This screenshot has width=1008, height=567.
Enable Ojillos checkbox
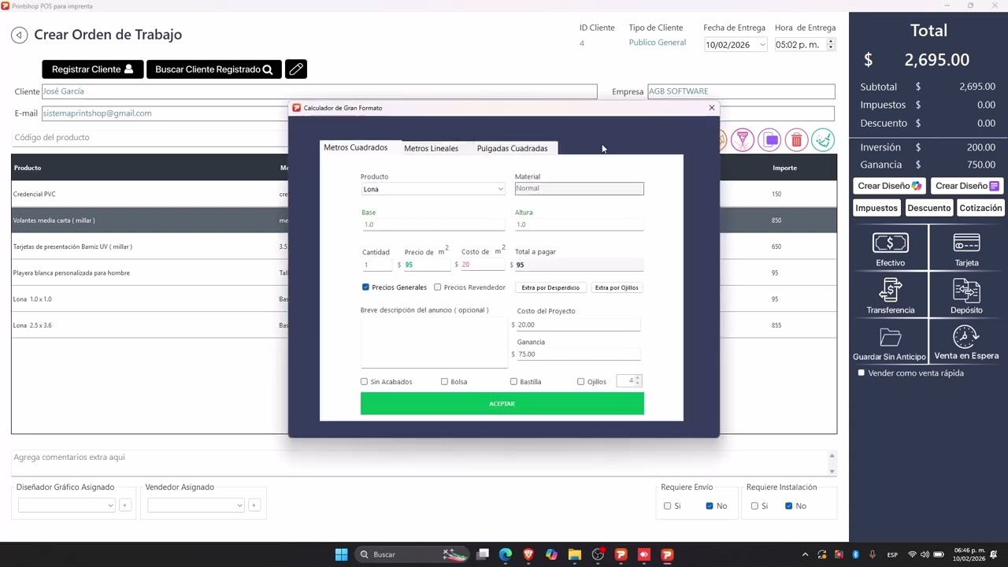581,382
